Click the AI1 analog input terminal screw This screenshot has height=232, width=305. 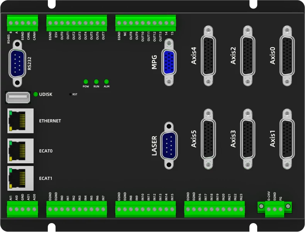[x=11, y=209]
